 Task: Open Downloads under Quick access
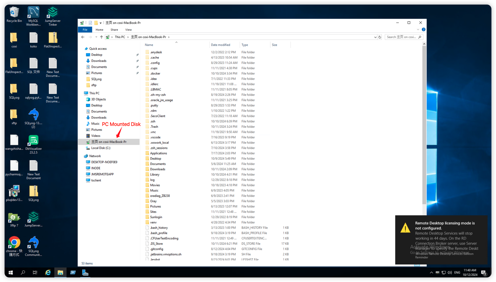(99, 61)
